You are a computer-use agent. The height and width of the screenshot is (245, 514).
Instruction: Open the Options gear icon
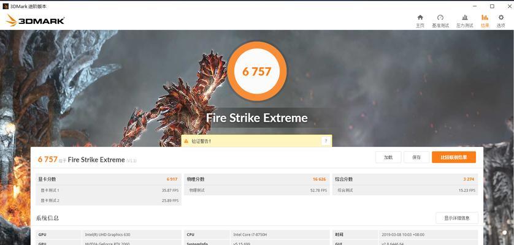[x=501, y=18]
